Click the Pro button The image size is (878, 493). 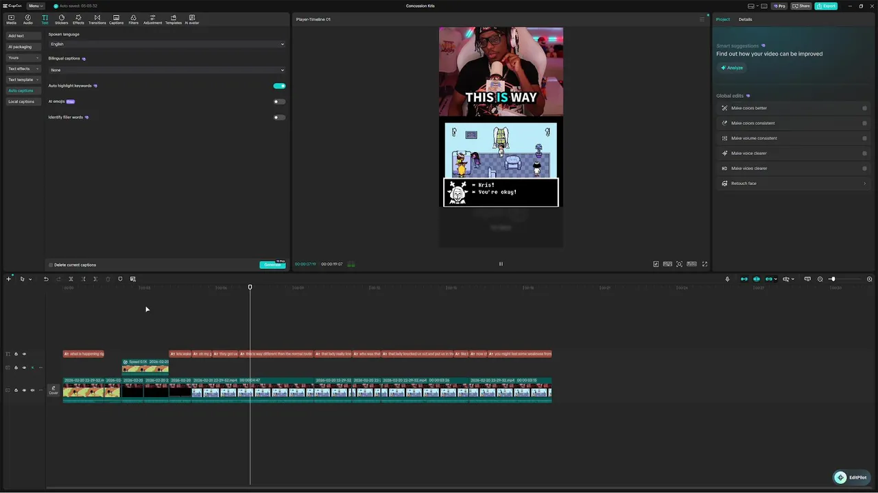(779, 6)
